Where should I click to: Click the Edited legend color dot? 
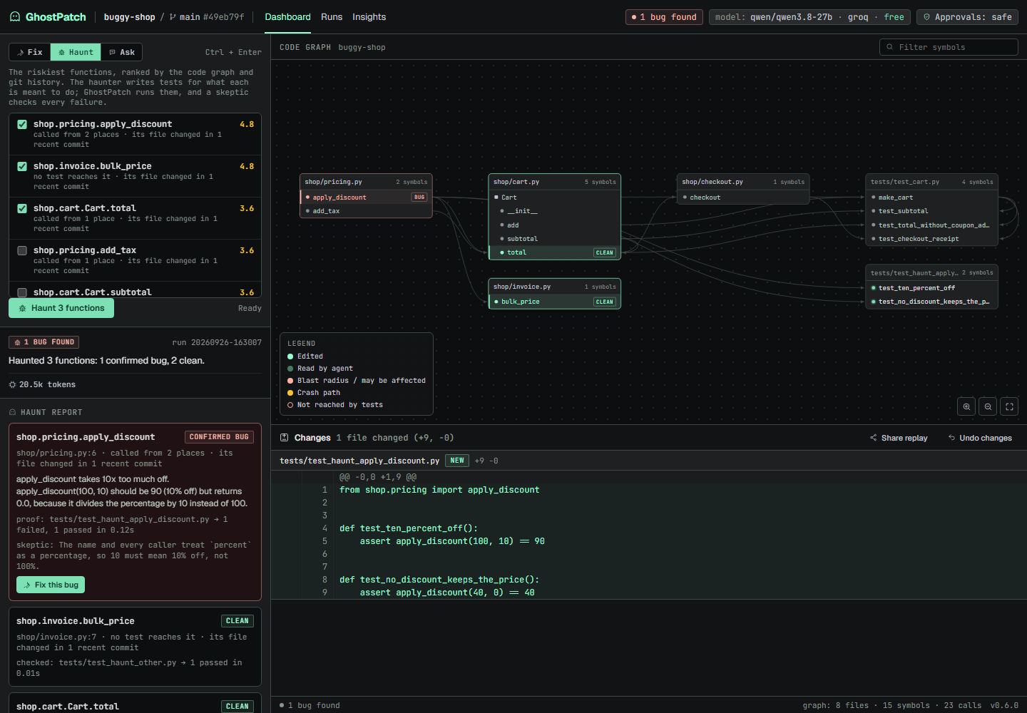tap(290, 356)
